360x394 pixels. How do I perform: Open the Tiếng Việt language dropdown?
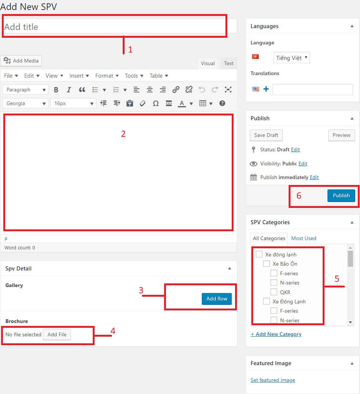pos(292,58)
